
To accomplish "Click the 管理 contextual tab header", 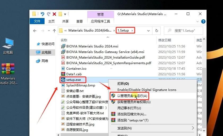I will 100,14.
